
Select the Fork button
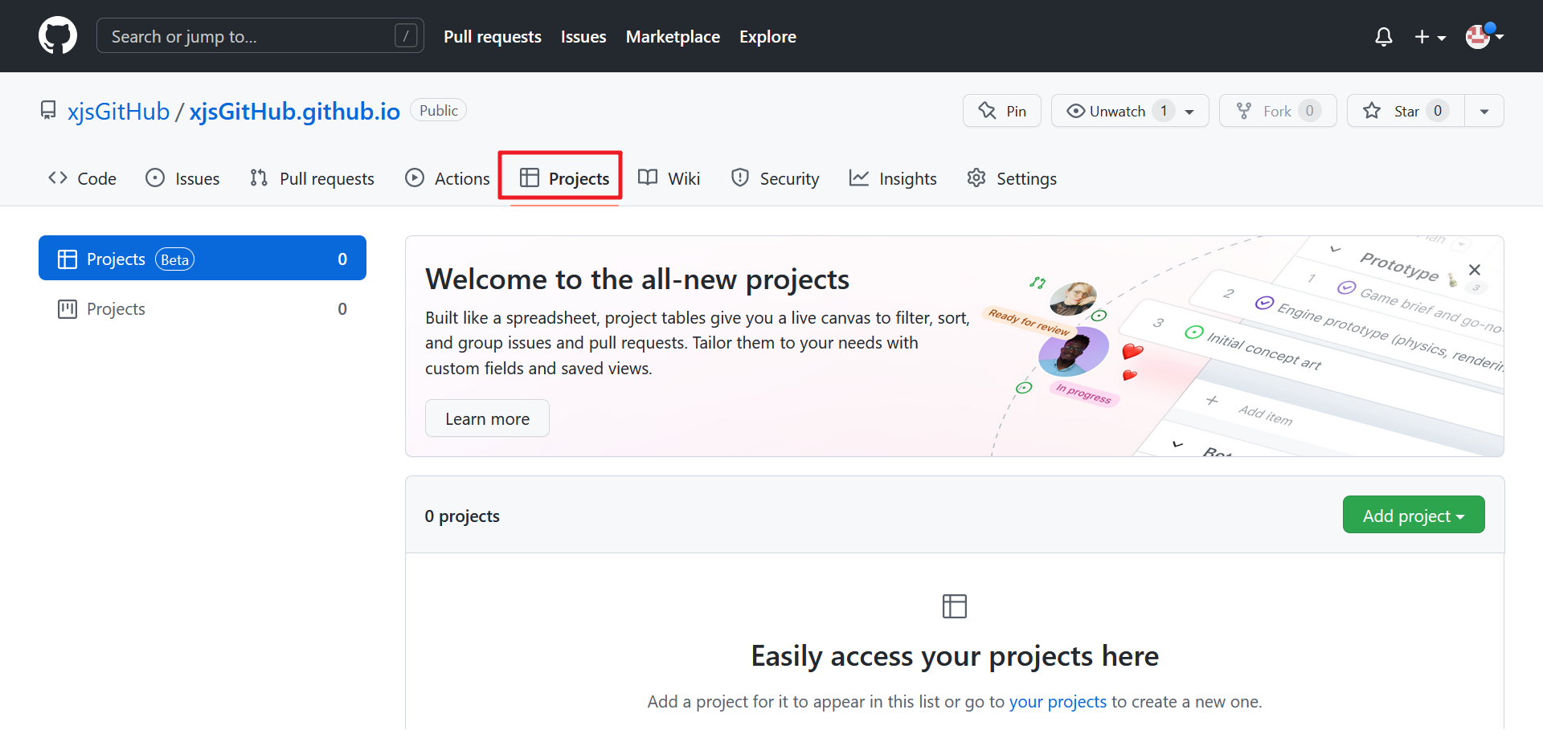coord(1278,111)
